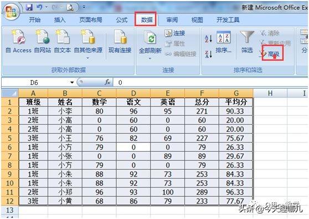This screenshot has width=309, height=219.
Task: Open the 审阅 ribbon tab
Action: coord(172,20)
